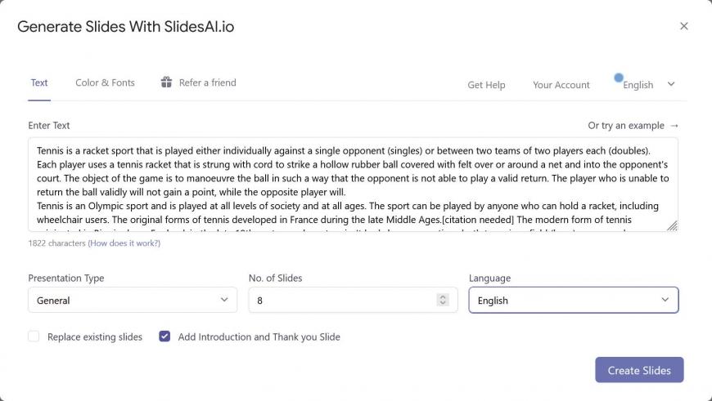Click the Get Help link

486,85
